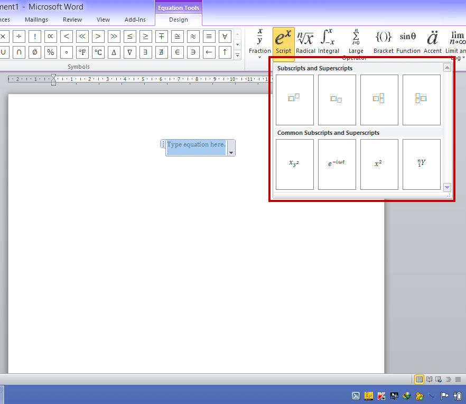The height and width of the screenshot is (404, 466).
Task: Open the Radical equation gallery
Action: click(305, 42)
